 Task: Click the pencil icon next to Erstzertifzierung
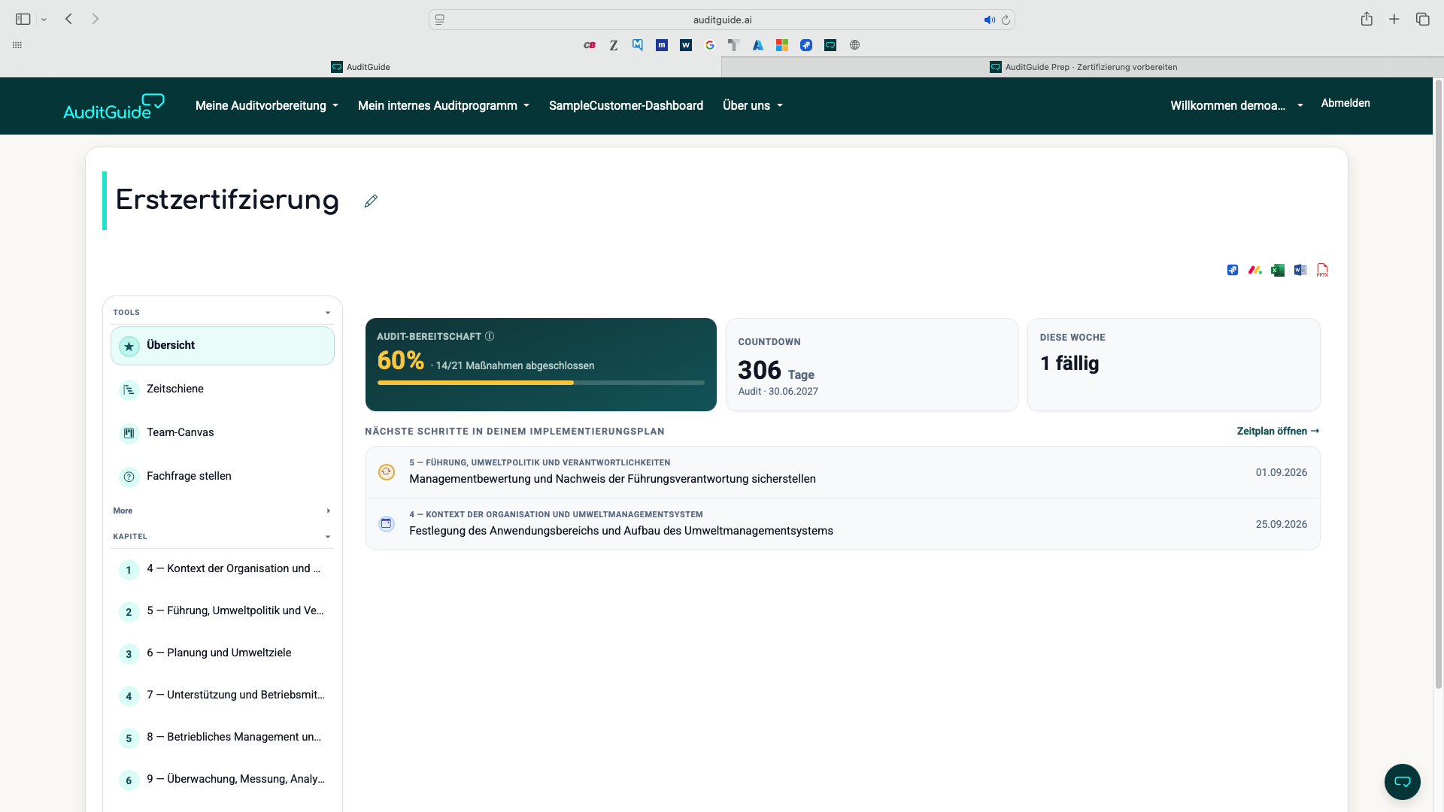click(371, 201)
